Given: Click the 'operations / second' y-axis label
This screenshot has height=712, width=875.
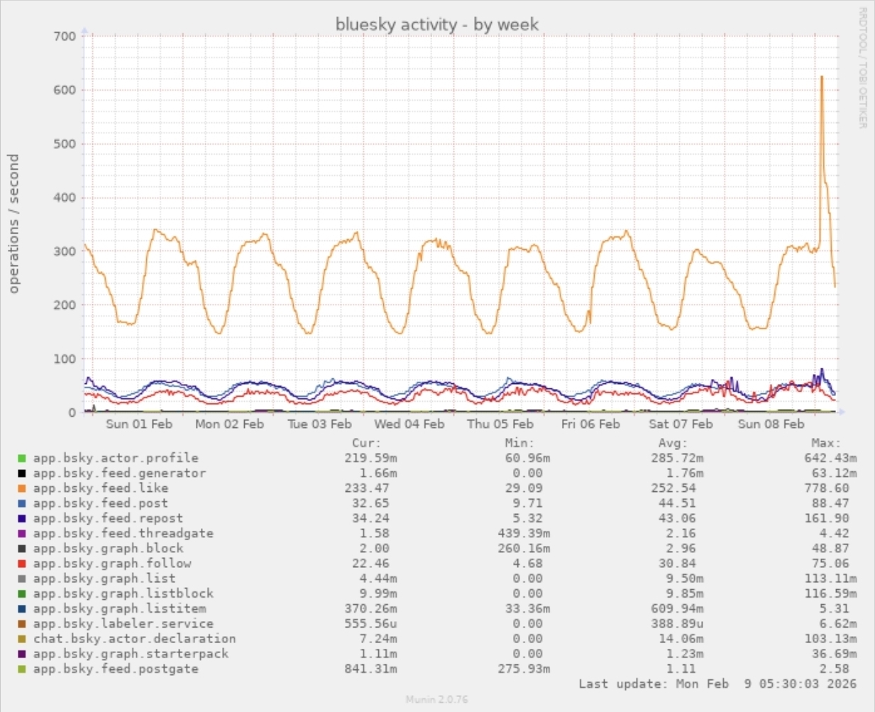Looking at the screenshot, I should [x=14, y=224].
